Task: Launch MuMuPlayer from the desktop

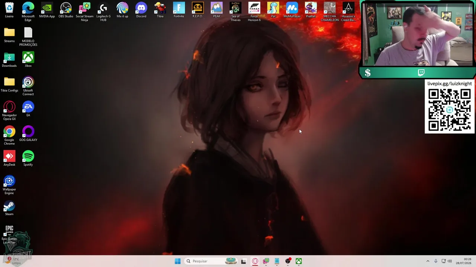Action: 292,10
